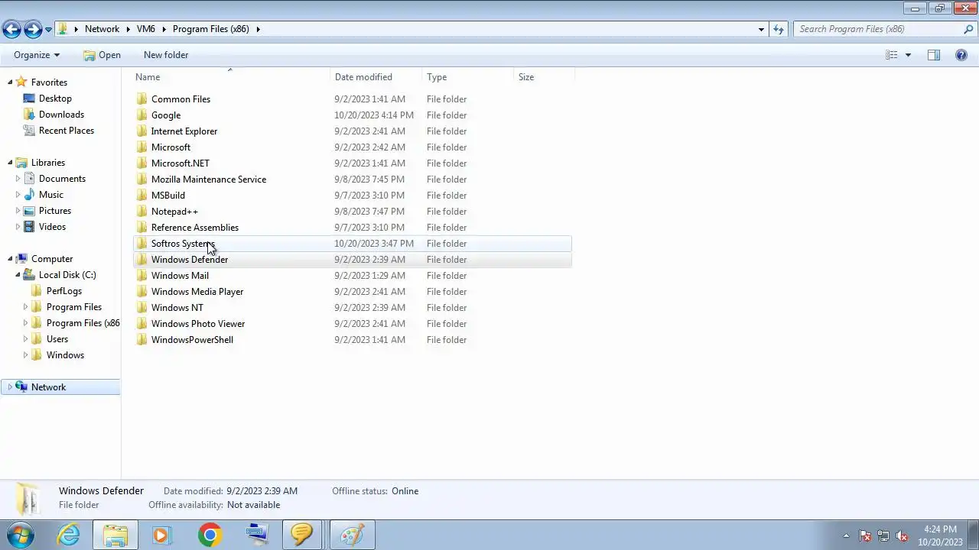This screenshot has height=550, width=979.
Task: Expand the Documents library
Action: pyautogui.click(x=18, y=179)
